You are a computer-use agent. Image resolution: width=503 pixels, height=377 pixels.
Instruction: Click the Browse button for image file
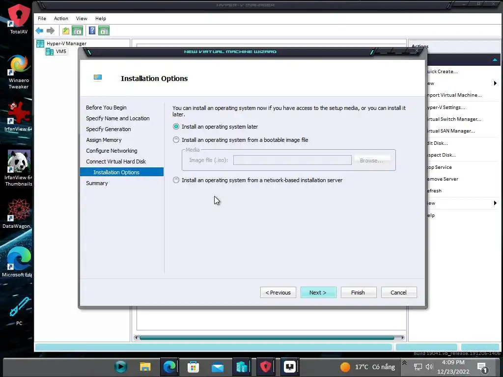coord(372,161)
